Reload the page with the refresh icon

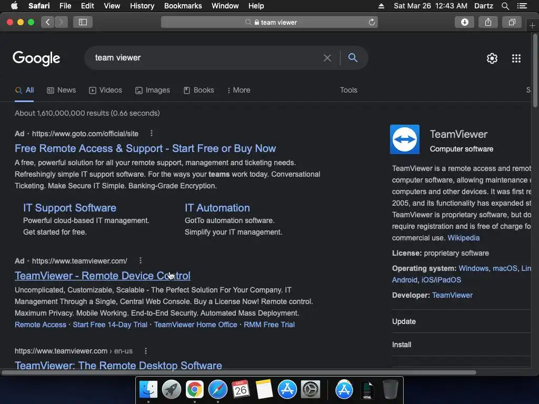click(372, 22)
